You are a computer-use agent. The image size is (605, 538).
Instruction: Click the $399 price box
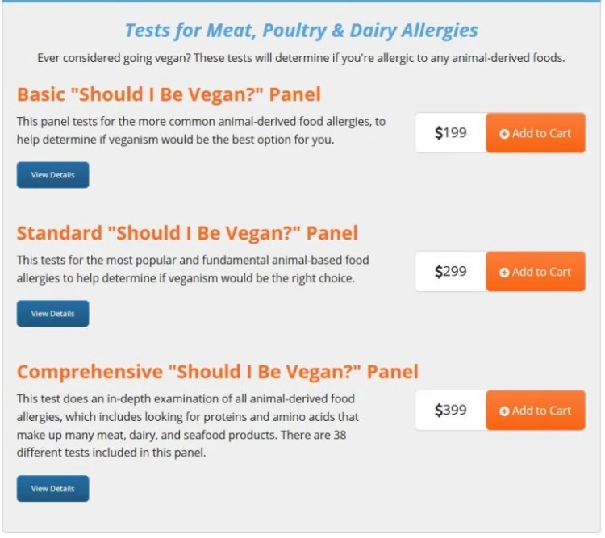click(450, 411)
